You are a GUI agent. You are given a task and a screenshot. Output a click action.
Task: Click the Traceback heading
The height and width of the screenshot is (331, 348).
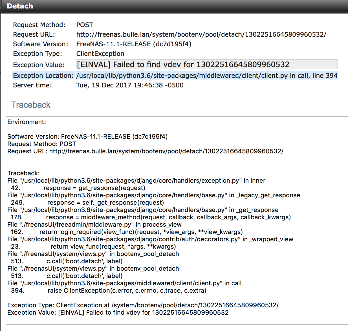(31, 105)
